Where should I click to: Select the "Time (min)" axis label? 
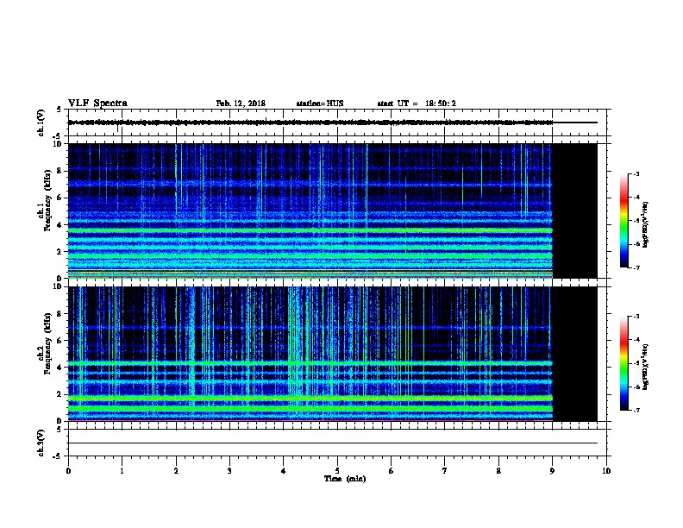(x=345, y=479)
